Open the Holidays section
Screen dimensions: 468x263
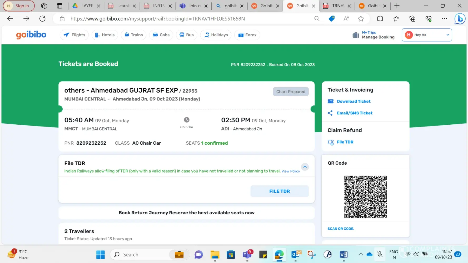(x=216, y=35)
